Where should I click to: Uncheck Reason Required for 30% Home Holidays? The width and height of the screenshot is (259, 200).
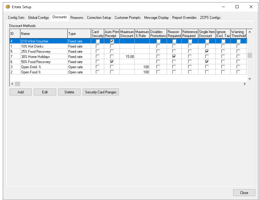[174, 57]
